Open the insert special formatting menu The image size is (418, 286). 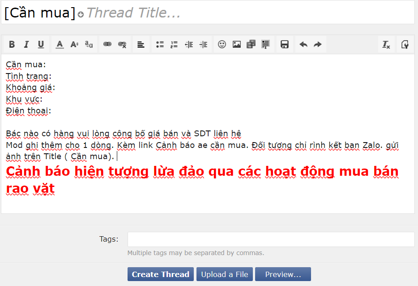pyautogui.click(x=265, y=44)
